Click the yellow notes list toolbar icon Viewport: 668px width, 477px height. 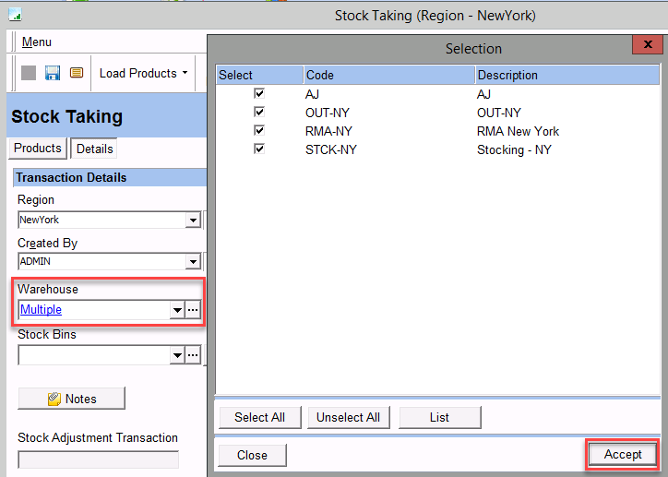(77, 73)
